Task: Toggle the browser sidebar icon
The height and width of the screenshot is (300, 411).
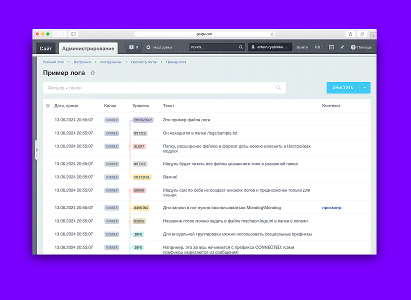Action: (73, 34)
